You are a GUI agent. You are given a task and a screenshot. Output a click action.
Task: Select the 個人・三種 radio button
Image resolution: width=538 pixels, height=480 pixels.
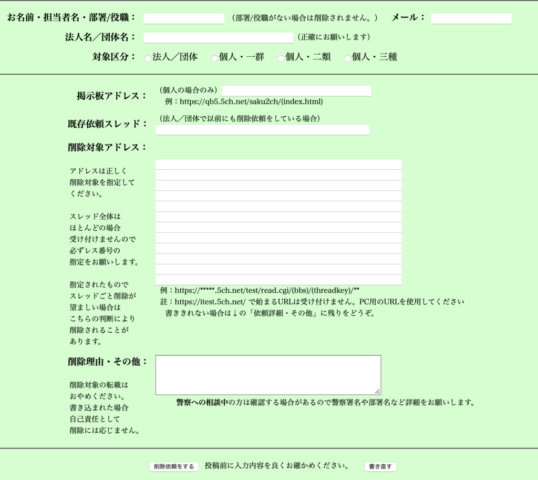pos(347,58)
